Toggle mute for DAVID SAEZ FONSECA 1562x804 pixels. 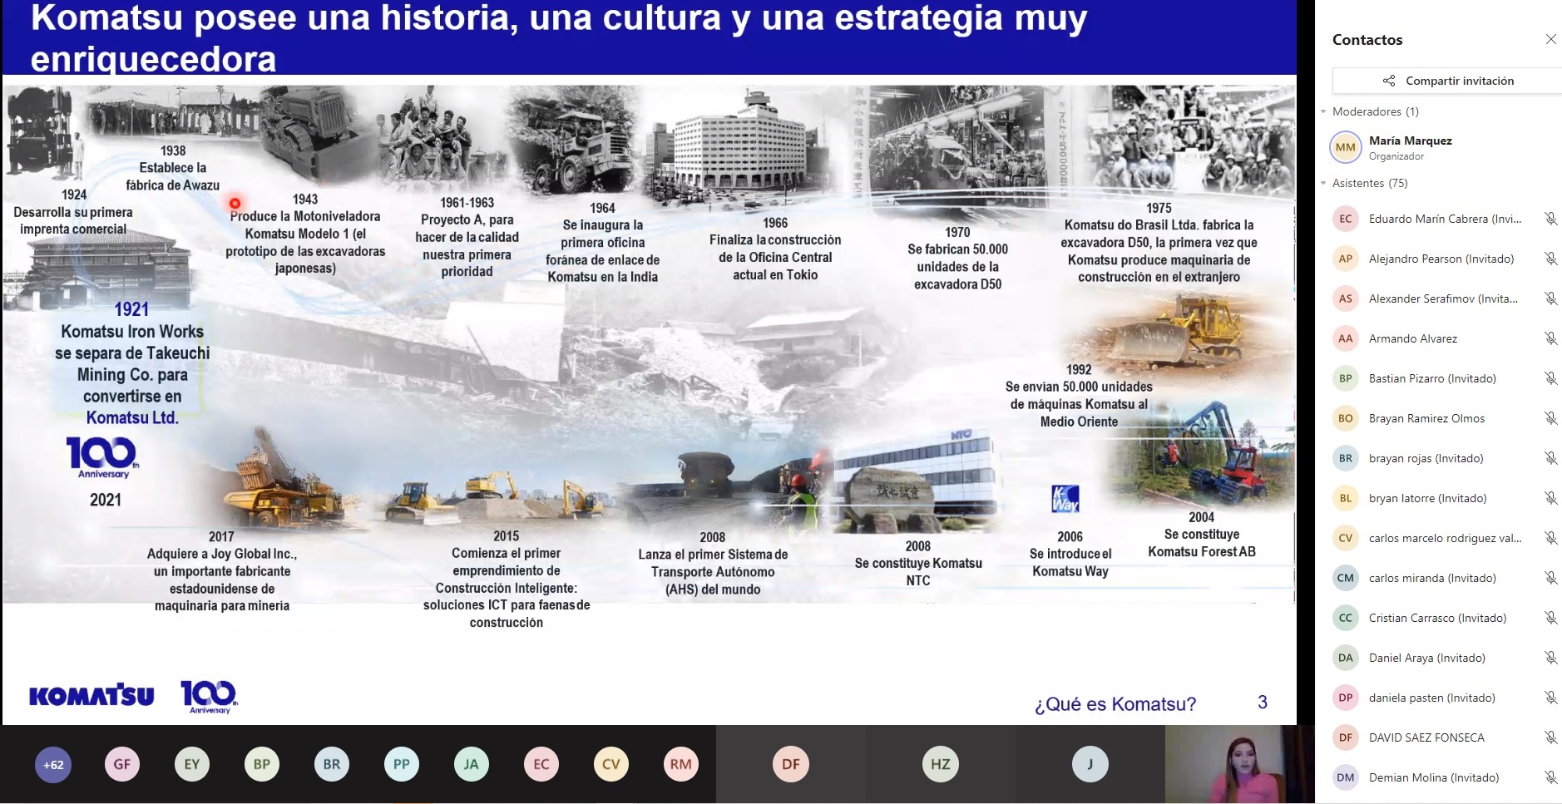pyautogui.click(x=1550, y=737)
